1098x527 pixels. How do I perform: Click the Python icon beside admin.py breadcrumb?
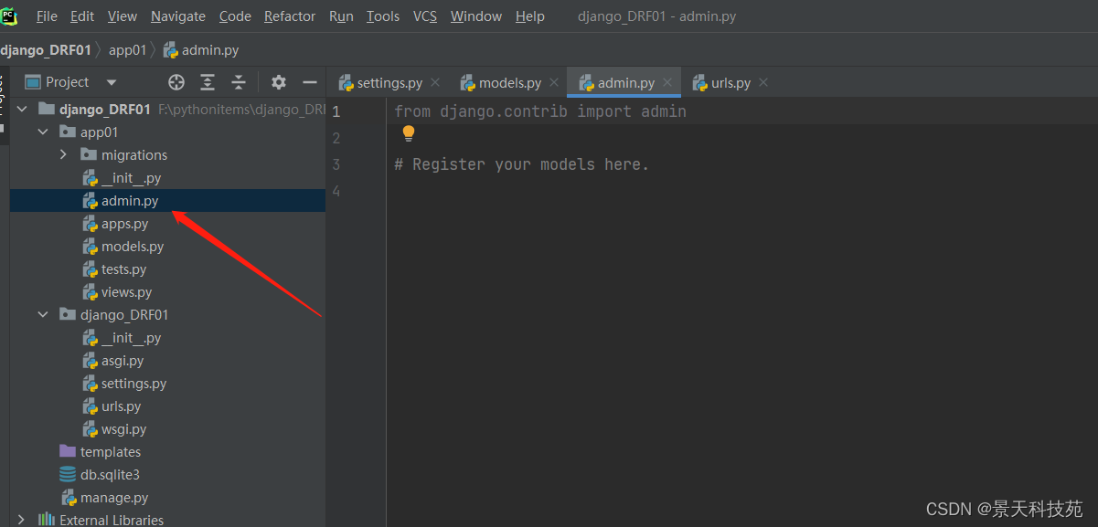point(169,50)
